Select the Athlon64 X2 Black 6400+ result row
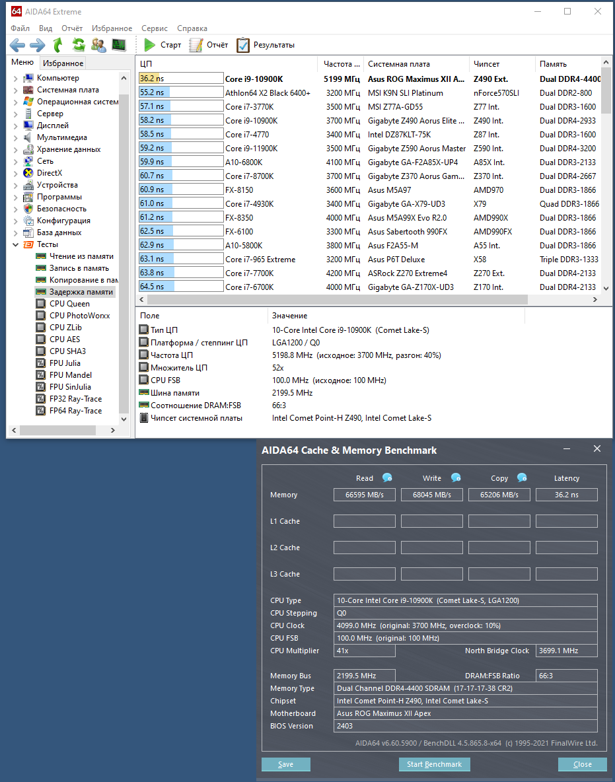Viewport: 615px width, 782px height. point(369,92)
